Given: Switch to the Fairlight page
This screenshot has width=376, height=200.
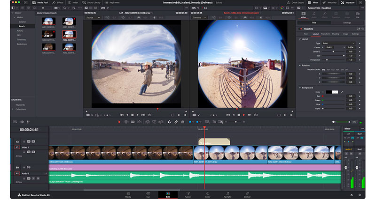Looking at the screenshot, I should click(x=227, y=195).
